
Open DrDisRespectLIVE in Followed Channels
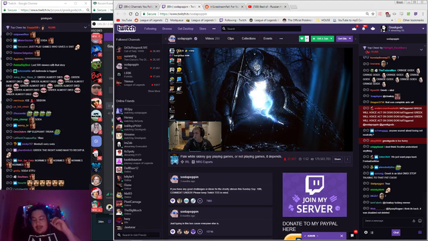coord(138,49)
